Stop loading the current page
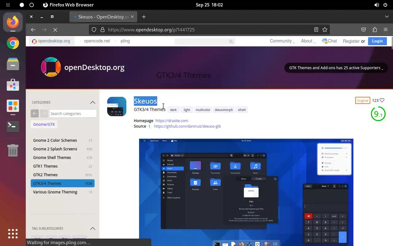Screen dimensions: 393x246 [x=55, y=30]
